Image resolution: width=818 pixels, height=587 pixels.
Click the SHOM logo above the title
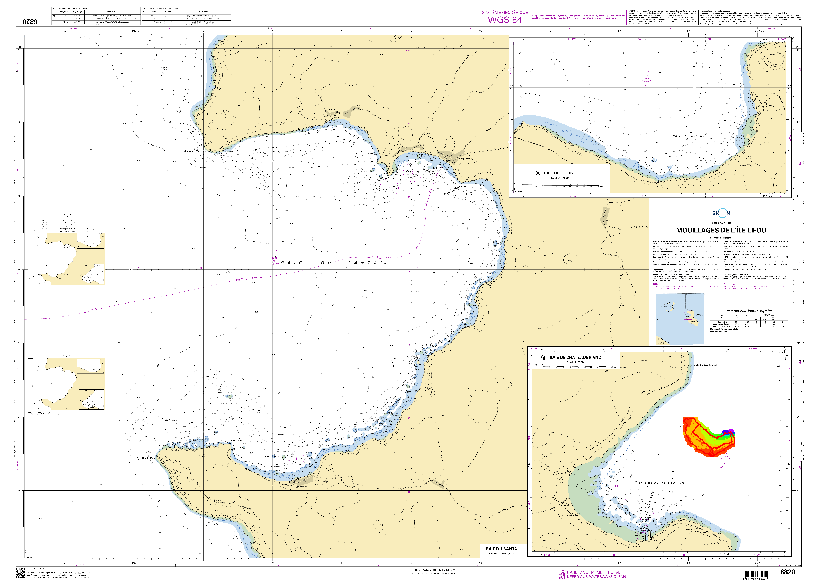pos(721,213)
